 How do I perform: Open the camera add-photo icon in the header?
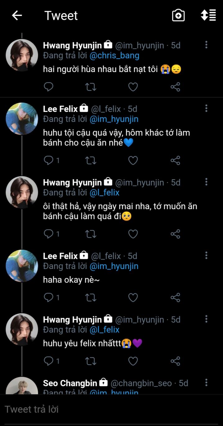(178, 16)
